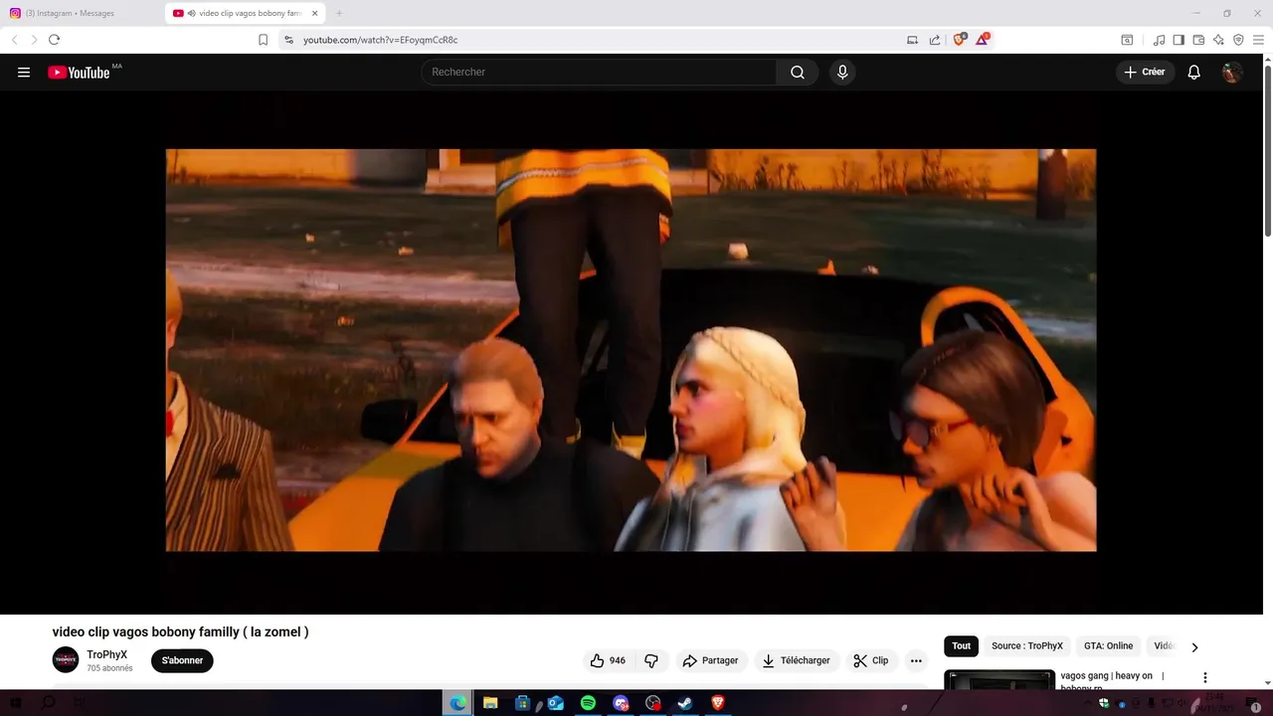Click the search magnifier button
The width and height of the screenshot is (1273, 716).
798,73
